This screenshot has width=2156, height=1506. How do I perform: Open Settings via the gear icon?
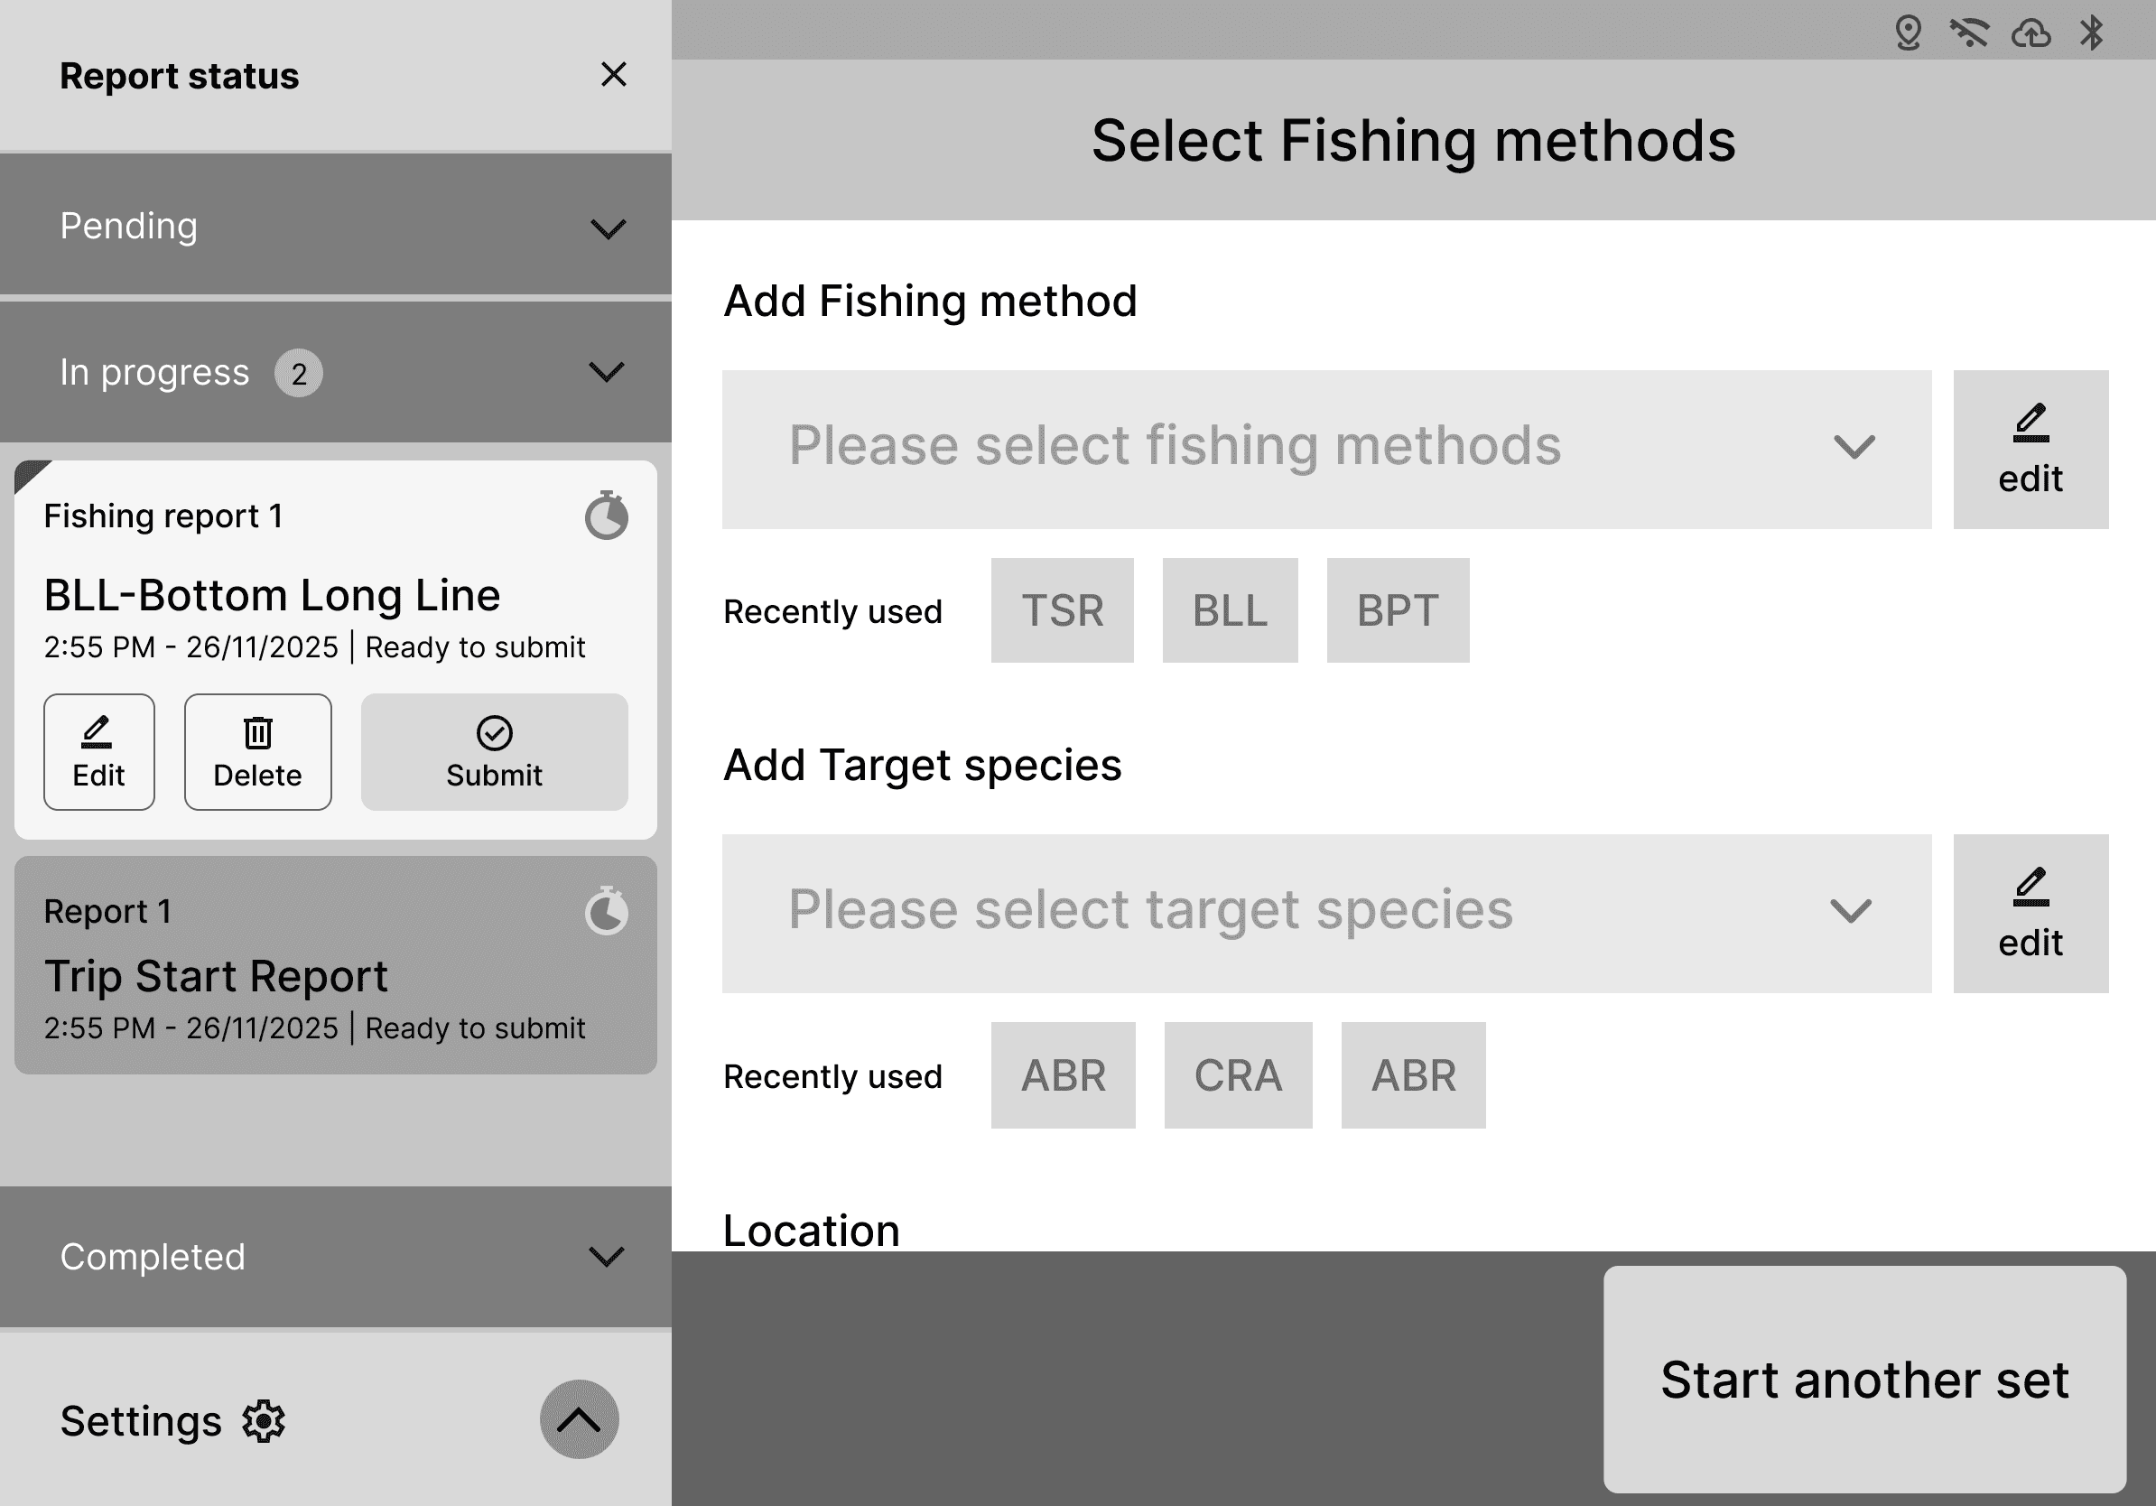pyautogui.click(x=264, y=1420)
